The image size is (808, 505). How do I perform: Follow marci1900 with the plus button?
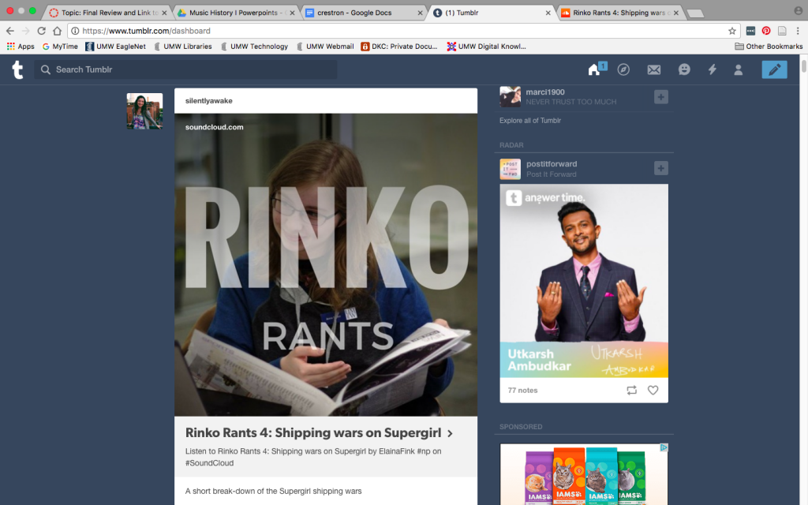tap(661, 97)
